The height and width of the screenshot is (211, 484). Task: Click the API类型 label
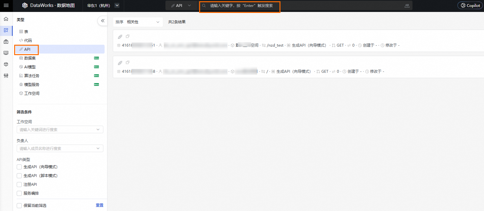click(x=23, y=160)
